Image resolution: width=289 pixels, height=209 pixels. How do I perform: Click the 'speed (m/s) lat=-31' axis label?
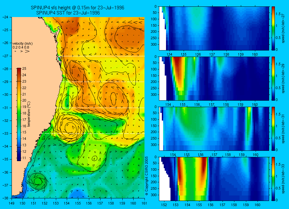[x=284, y=129]
